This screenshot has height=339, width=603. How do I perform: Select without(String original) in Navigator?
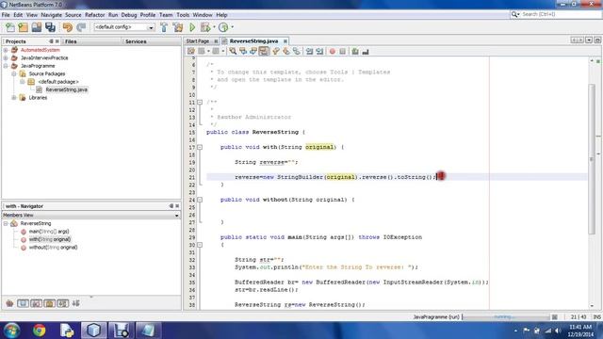(53, 248)
